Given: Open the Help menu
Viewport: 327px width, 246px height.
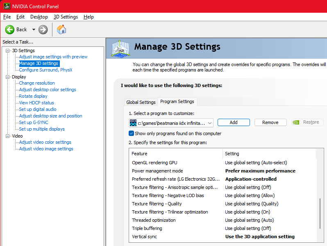Looking at the screenshot, I should (89, 17).
